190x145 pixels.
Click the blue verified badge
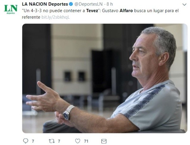pos(71,4)
